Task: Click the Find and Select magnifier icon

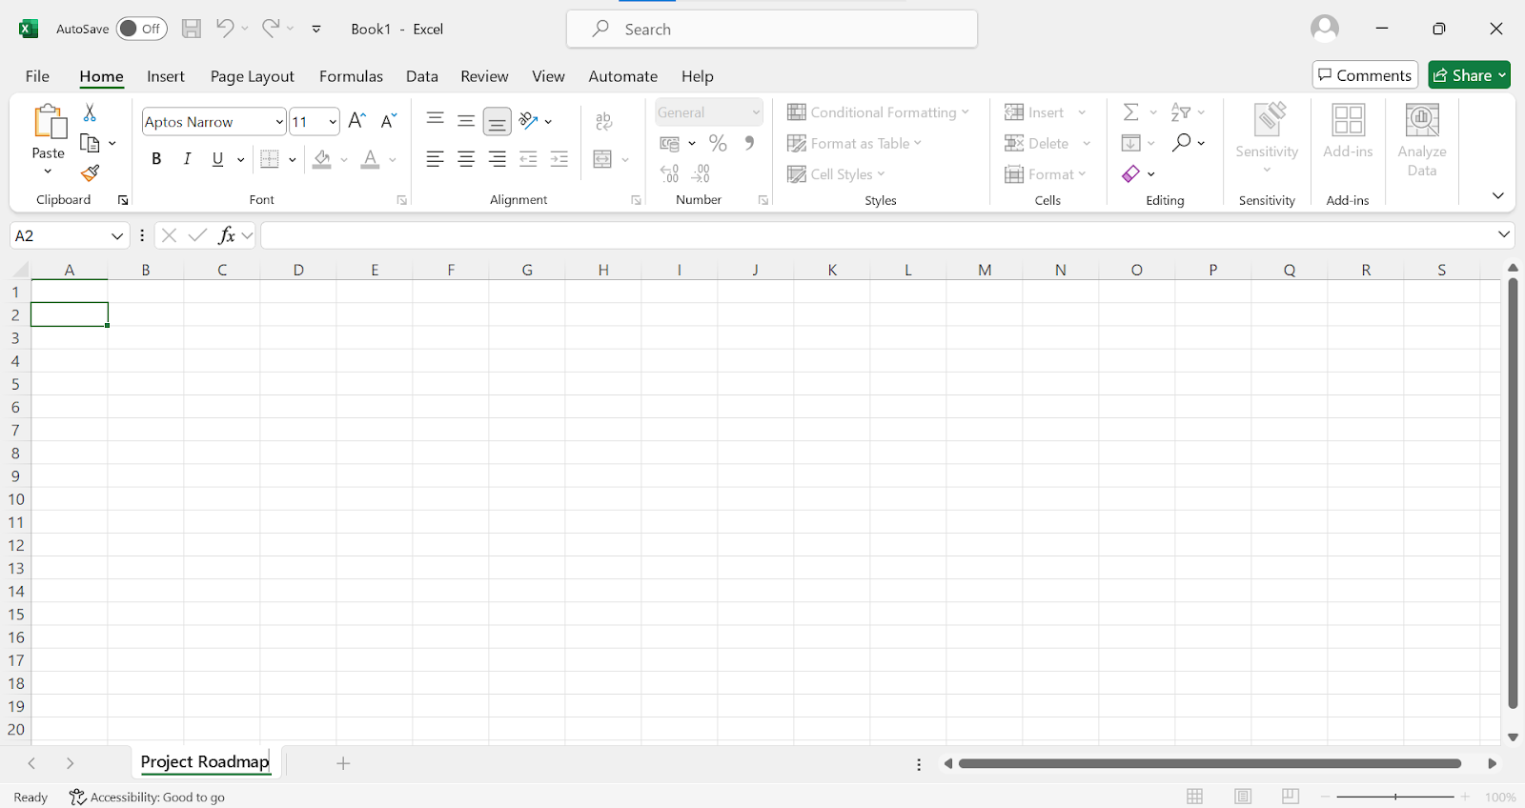Action: [x=1182, y=143]
